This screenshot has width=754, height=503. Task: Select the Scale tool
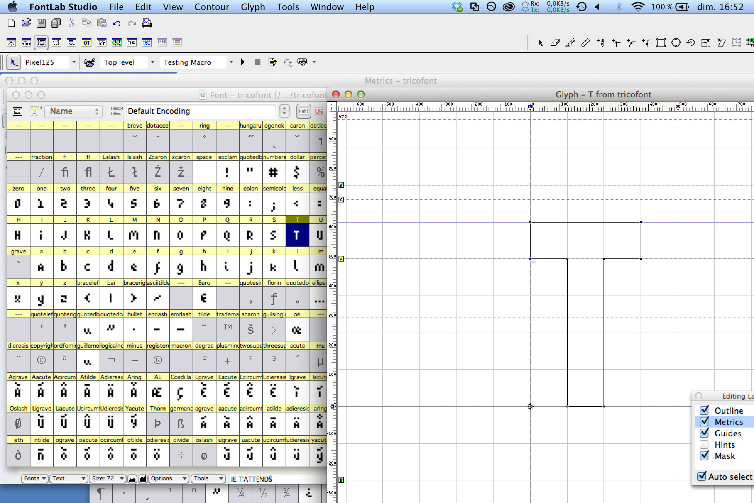(706, 43)
